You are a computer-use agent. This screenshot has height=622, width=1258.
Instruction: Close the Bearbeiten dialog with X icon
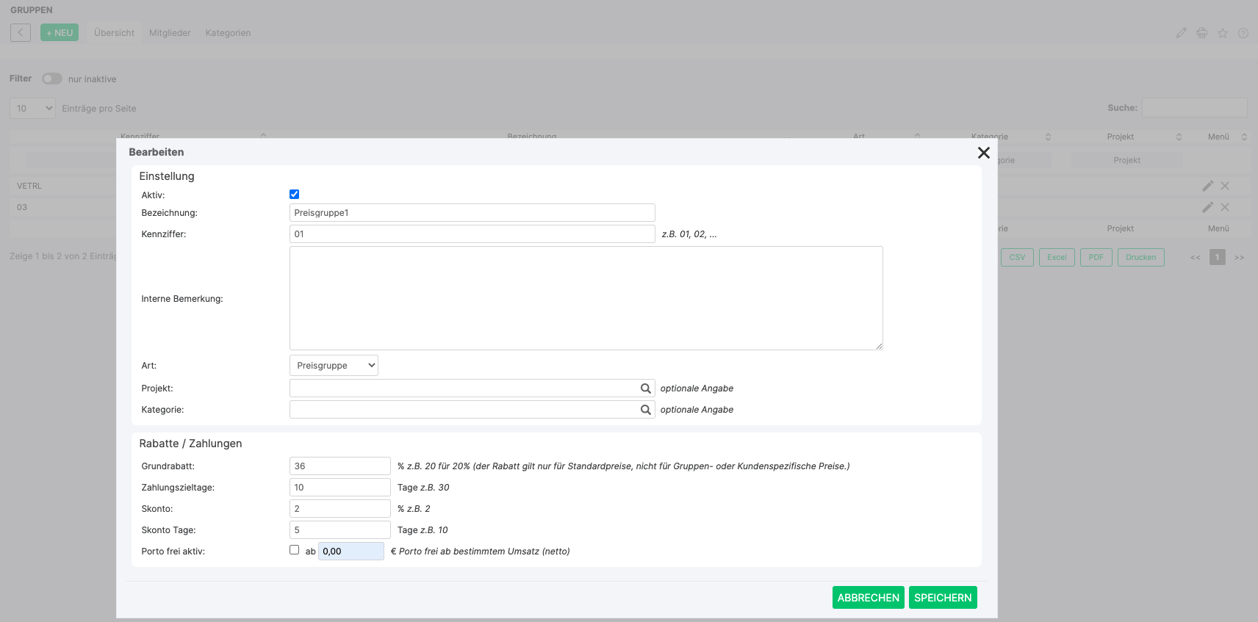983,153
